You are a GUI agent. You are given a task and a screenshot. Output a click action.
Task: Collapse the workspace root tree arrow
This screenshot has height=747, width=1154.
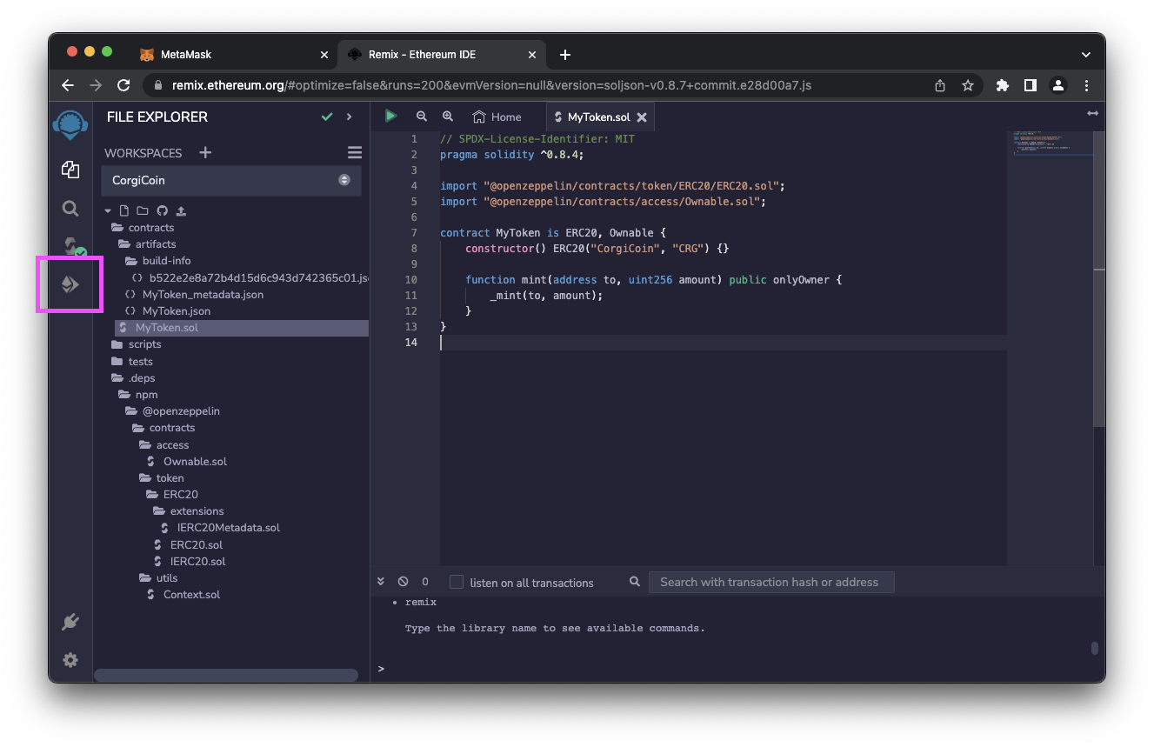coord(108,210)
